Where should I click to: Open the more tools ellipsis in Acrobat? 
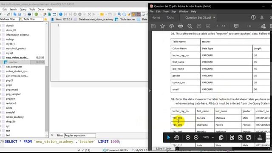[x=249, y=26]
